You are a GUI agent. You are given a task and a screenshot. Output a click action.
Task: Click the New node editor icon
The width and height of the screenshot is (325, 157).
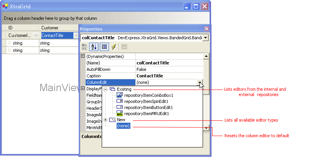coord(112,119)
